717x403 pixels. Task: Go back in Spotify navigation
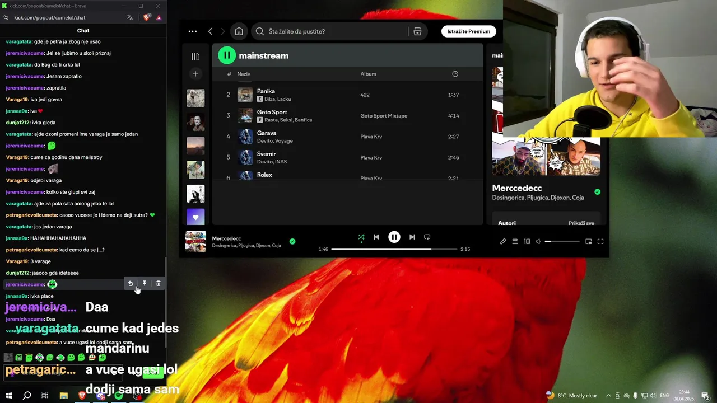(x=210, y=31)
